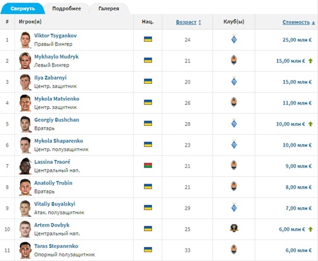The height and width of the screenshot is (261, 318).
Task: Click Dynamo Kyiv club icon for Viktor Tsygankov
Action: click(x=234, y=40)
